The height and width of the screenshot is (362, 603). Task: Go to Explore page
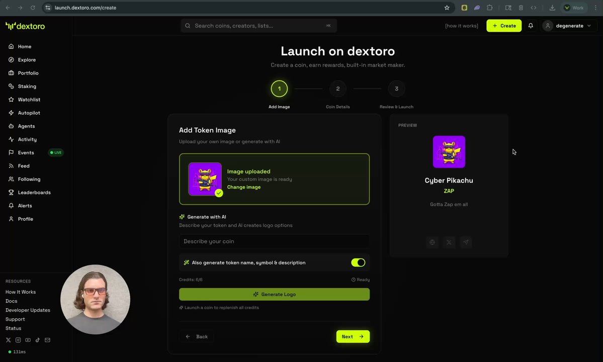point(27,59)
